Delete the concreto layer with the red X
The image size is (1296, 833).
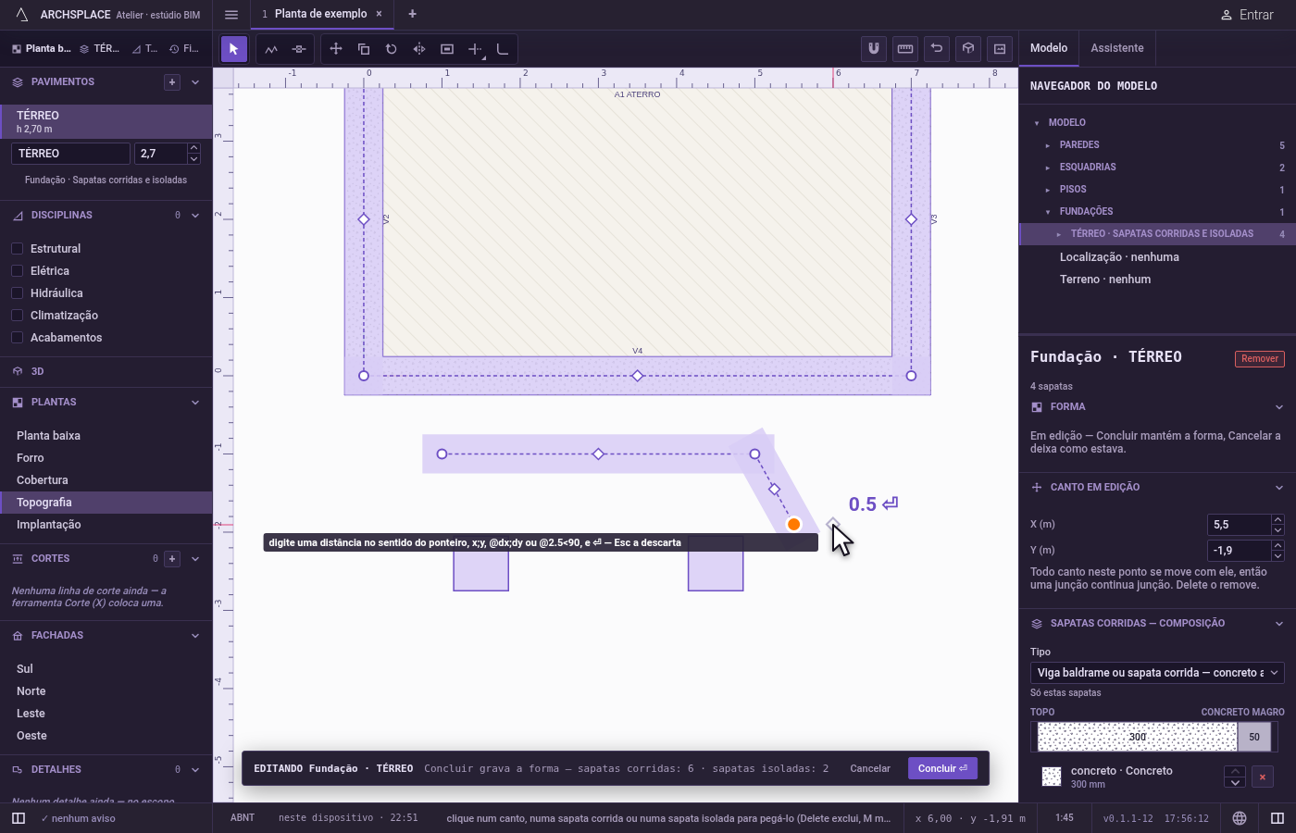[1263, 777]
